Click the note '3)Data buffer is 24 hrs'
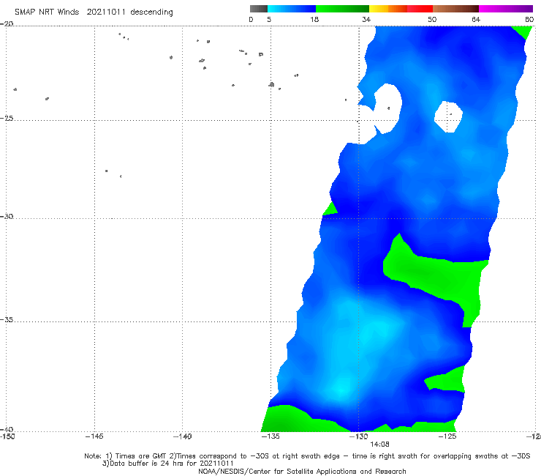Screen dimensions: 541x476 click(x=168, y=464)
